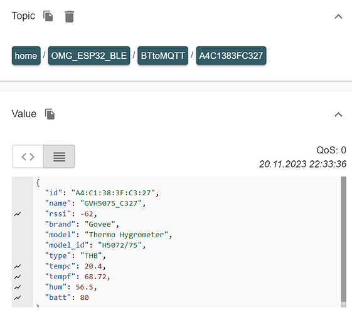Show chart for rssi value
The image size is (352, 313).
18,214
